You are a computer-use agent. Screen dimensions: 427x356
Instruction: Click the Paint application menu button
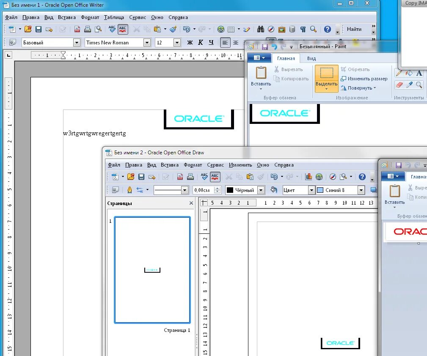click(x=259, y=58)
